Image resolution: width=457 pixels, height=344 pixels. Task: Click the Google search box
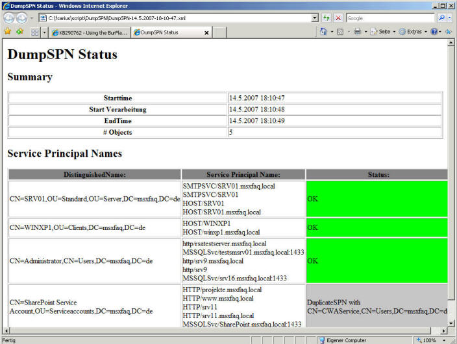point(390,18)
